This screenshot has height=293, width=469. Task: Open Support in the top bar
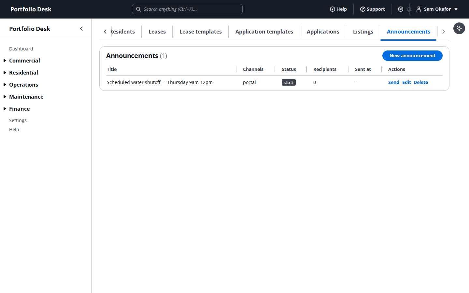pos(373,9)
